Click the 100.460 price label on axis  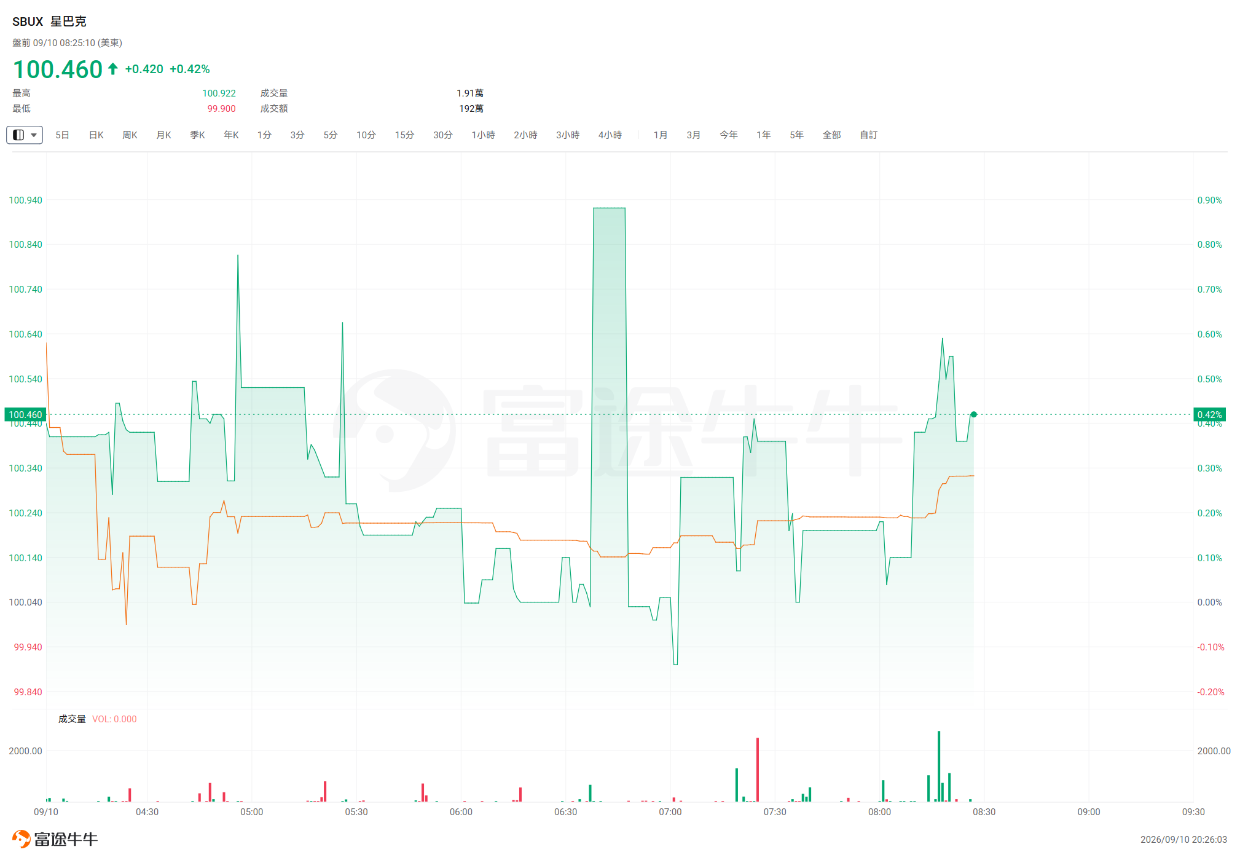(25, 414)
